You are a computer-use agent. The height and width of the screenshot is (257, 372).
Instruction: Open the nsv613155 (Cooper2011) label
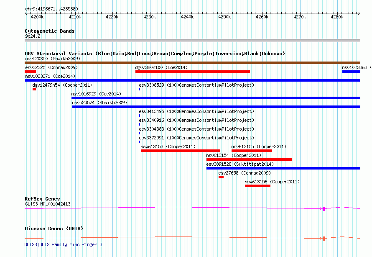[x=259, y=146]
